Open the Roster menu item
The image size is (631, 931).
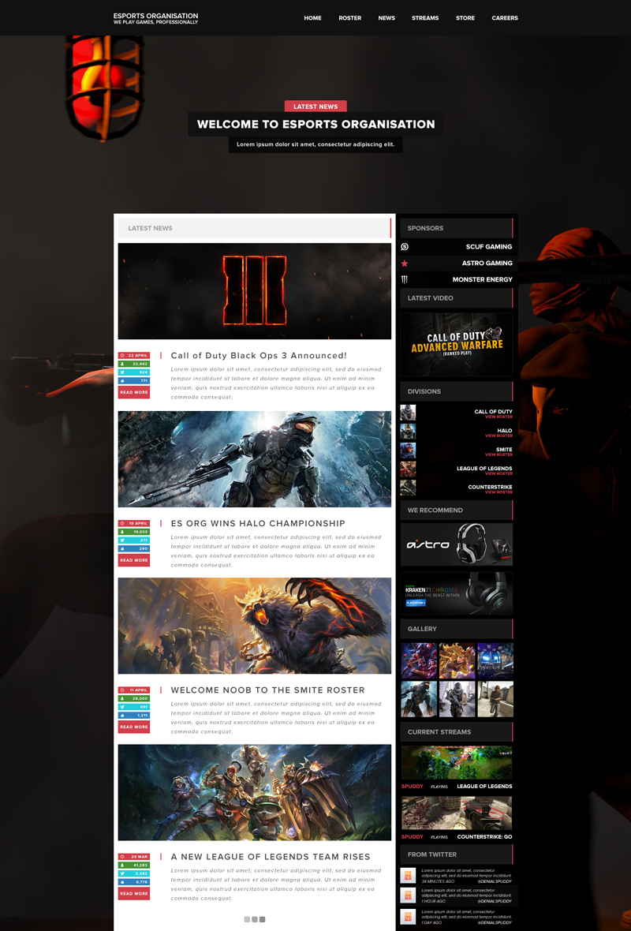coord(350,18)
